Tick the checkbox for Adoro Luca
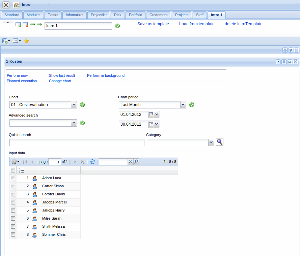The image size is (300, 256). (13, 178)
